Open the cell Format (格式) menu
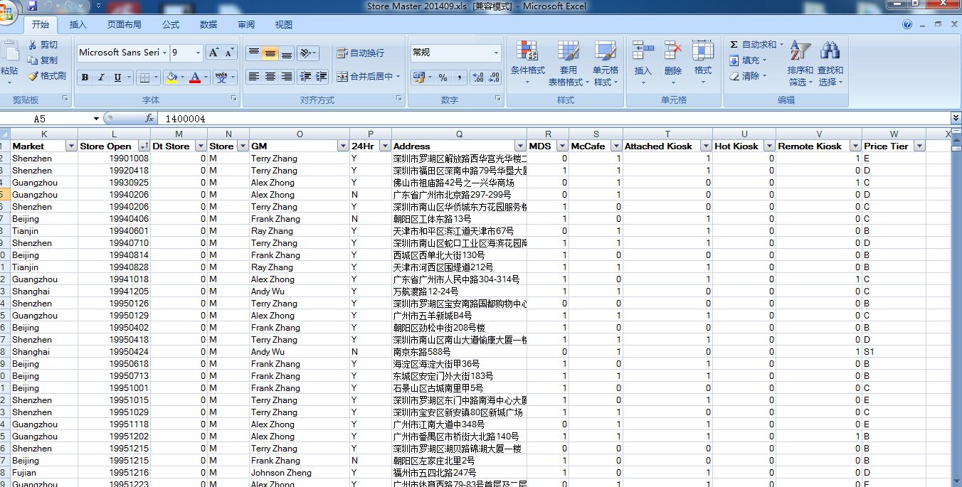Screen dimensions: 962x487 click(x=703, y=63)
